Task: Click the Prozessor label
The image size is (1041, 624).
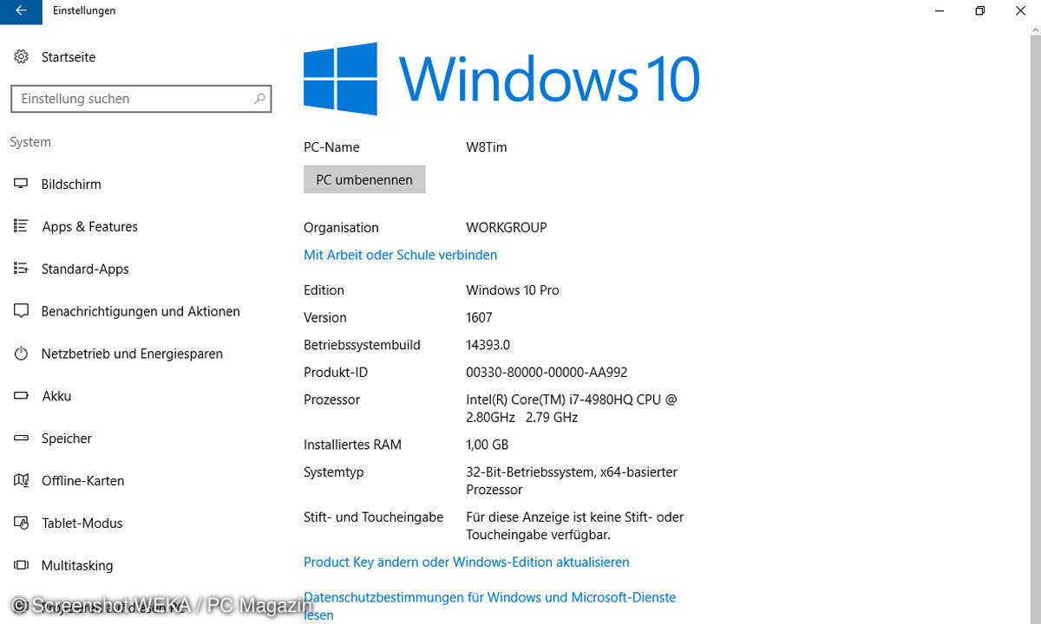Action: pos(331,400)
